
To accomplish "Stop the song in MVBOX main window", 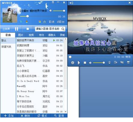I will [28, 29].
